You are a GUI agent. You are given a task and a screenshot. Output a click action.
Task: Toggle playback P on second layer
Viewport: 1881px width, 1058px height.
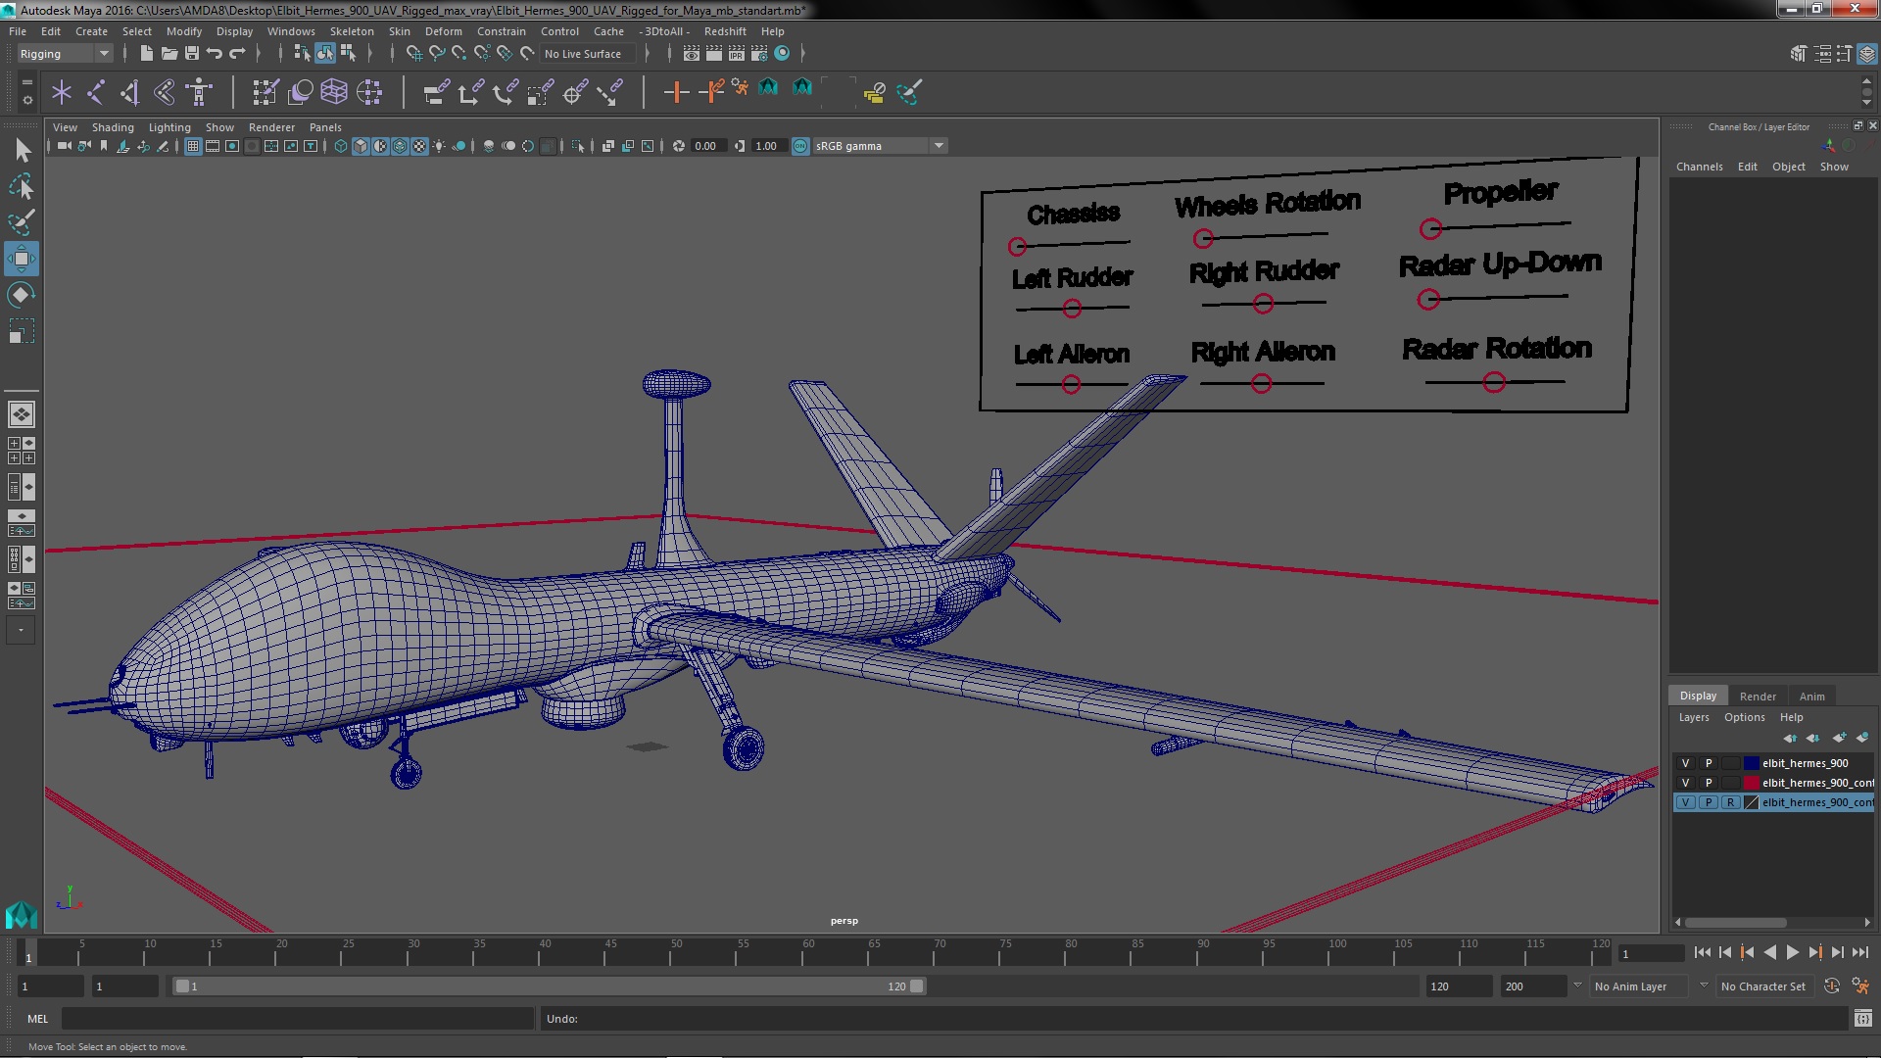[1708, 783]
